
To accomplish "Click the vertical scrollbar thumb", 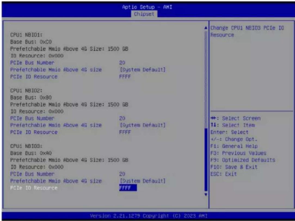I will click(x=206, y=159).
